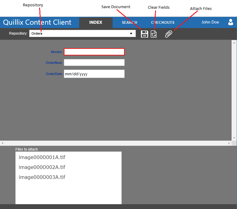
Task: Click the John Doe username
Action: 210,22
